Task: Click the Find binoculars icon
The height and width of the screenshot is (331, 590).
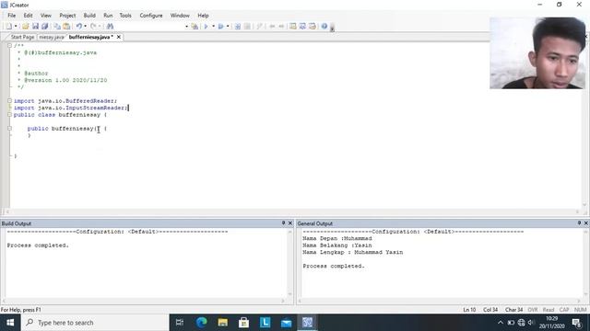Action: tap(110, 27)
